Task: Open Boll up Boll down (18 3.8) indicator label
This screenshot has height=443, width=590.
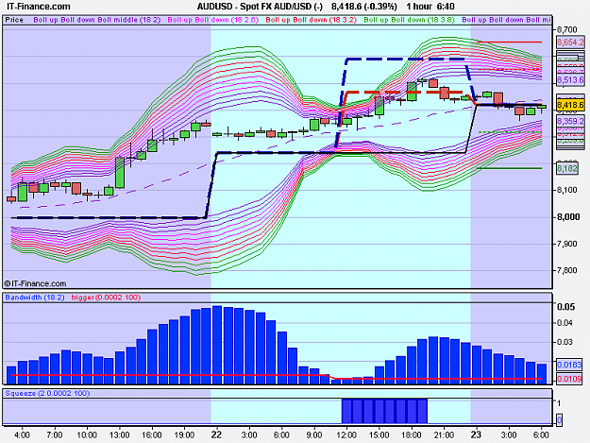Action: 410,20
